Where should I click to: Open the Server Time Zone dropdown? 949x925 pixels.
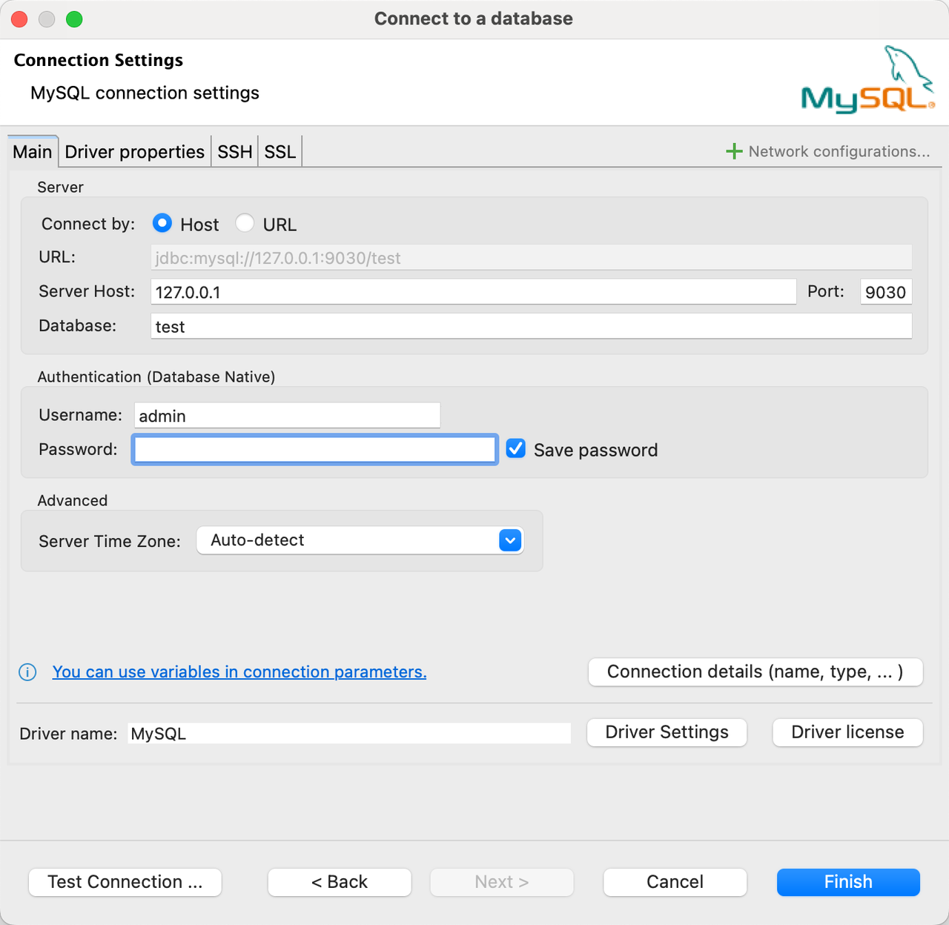[509, 540]
